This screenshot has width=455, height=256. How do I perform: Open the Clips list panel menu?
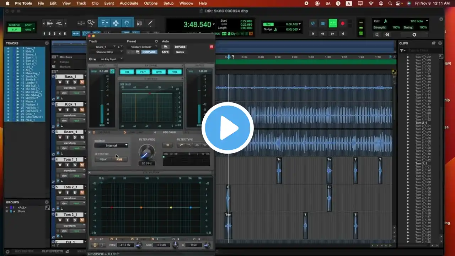(x=441, y=43)
